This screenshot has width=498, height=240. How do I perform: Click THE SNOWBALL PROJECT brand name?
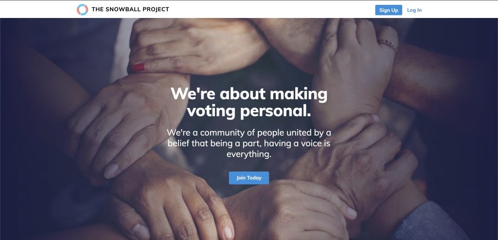(x=130, y=10)
